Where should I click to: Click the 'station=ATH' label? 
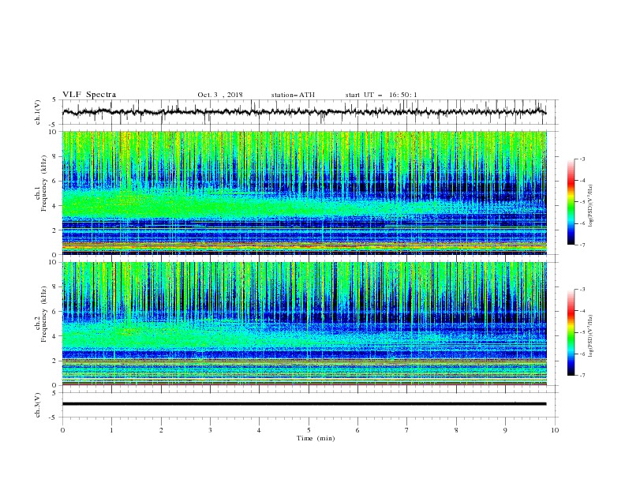293,95
